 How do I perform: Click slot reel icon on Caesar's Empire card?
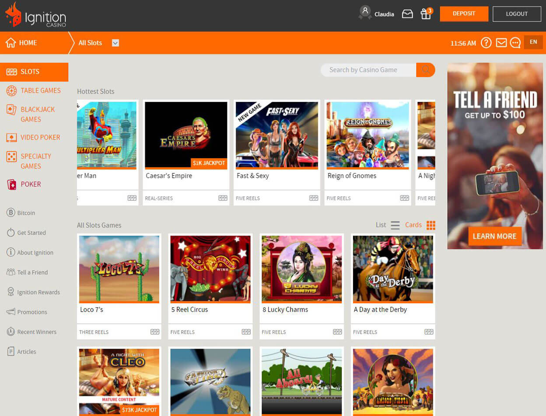point(223,198)
